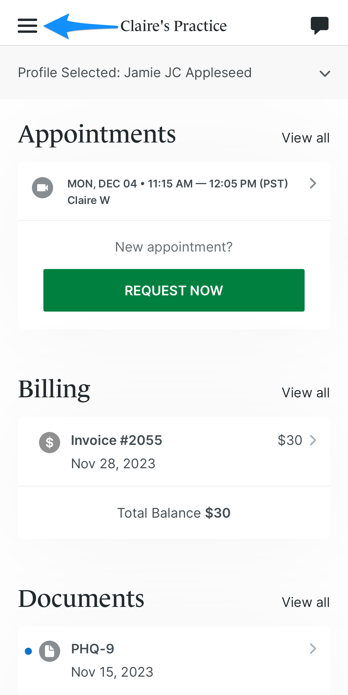Screen dimensions: 348x695
Task: Expand the Profile Selected dropdown chevron
Action: pos(325,73)
